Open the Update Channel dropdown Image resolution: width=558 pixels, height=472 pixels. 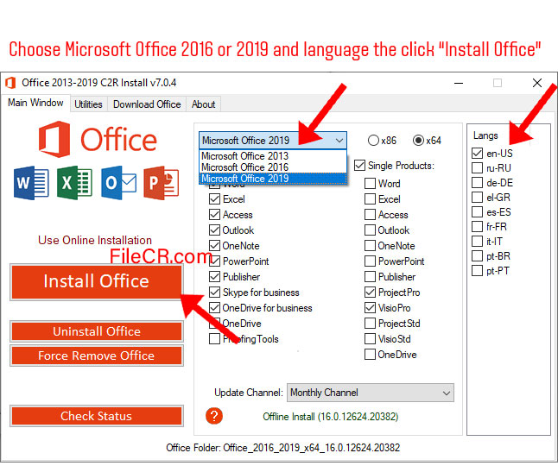tap(370, 393)
